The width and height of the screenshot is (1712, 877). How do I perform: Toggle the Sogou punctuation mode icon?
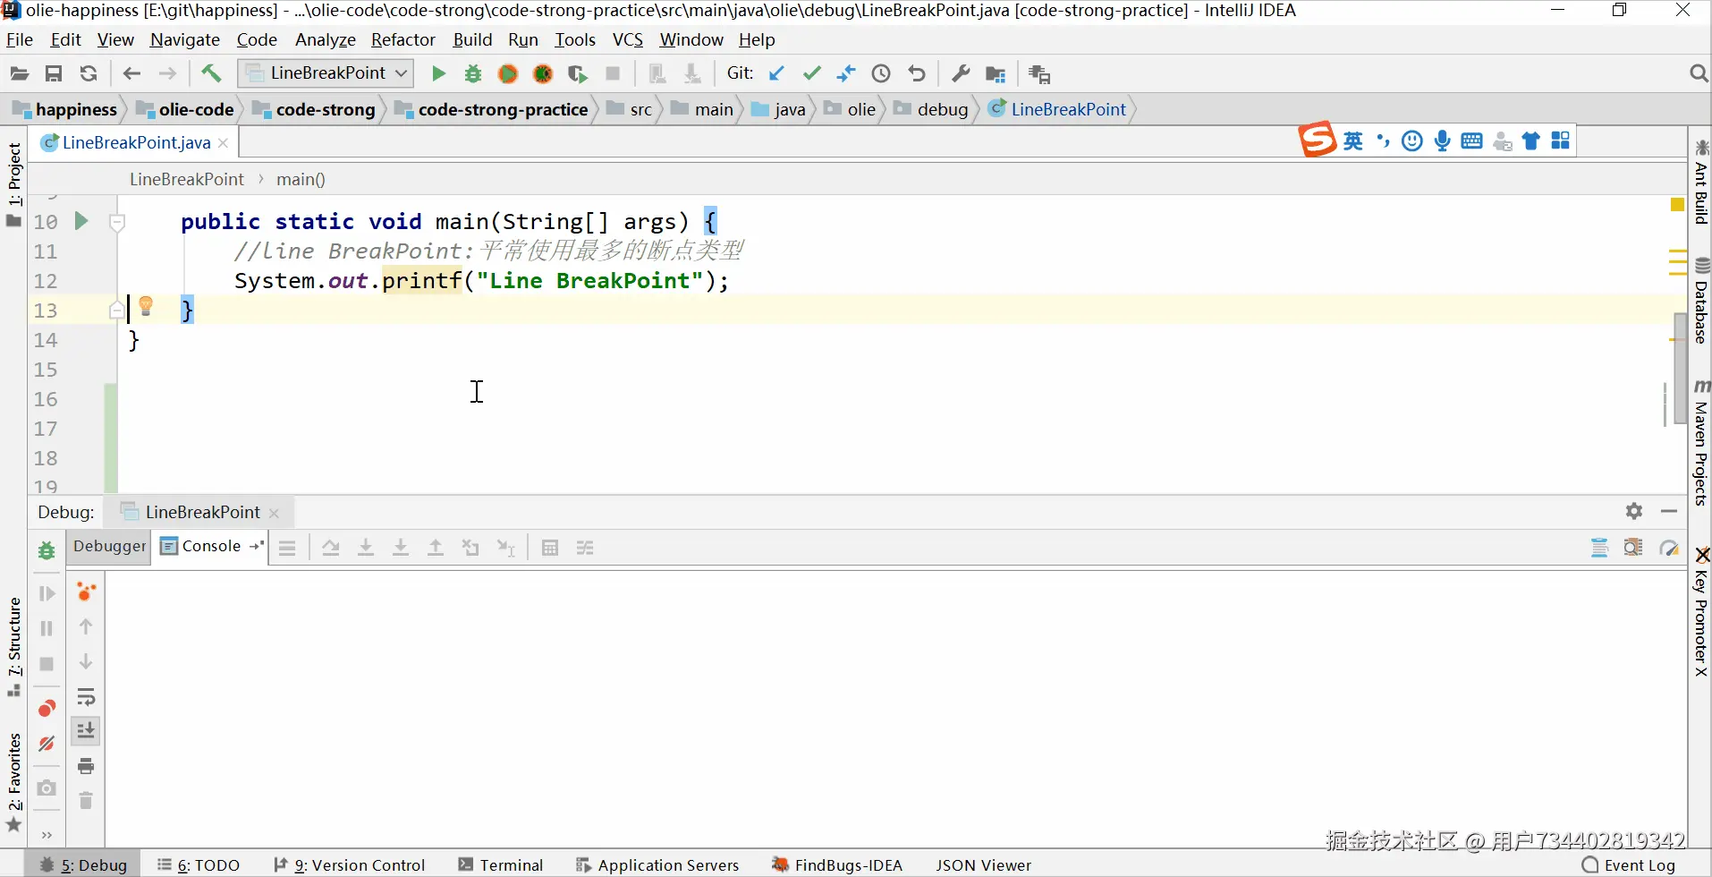[x=1383, y=140]
